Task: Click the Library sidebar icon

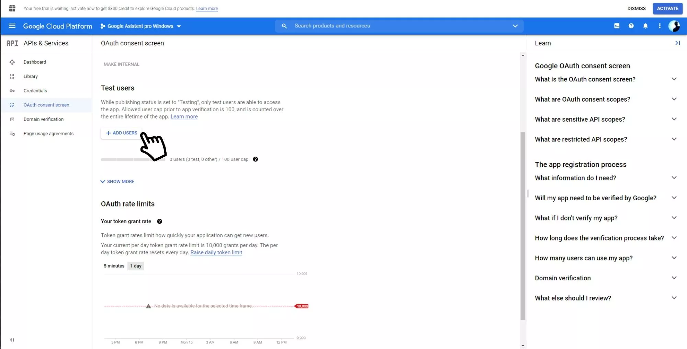Action: tap(12, 76)
